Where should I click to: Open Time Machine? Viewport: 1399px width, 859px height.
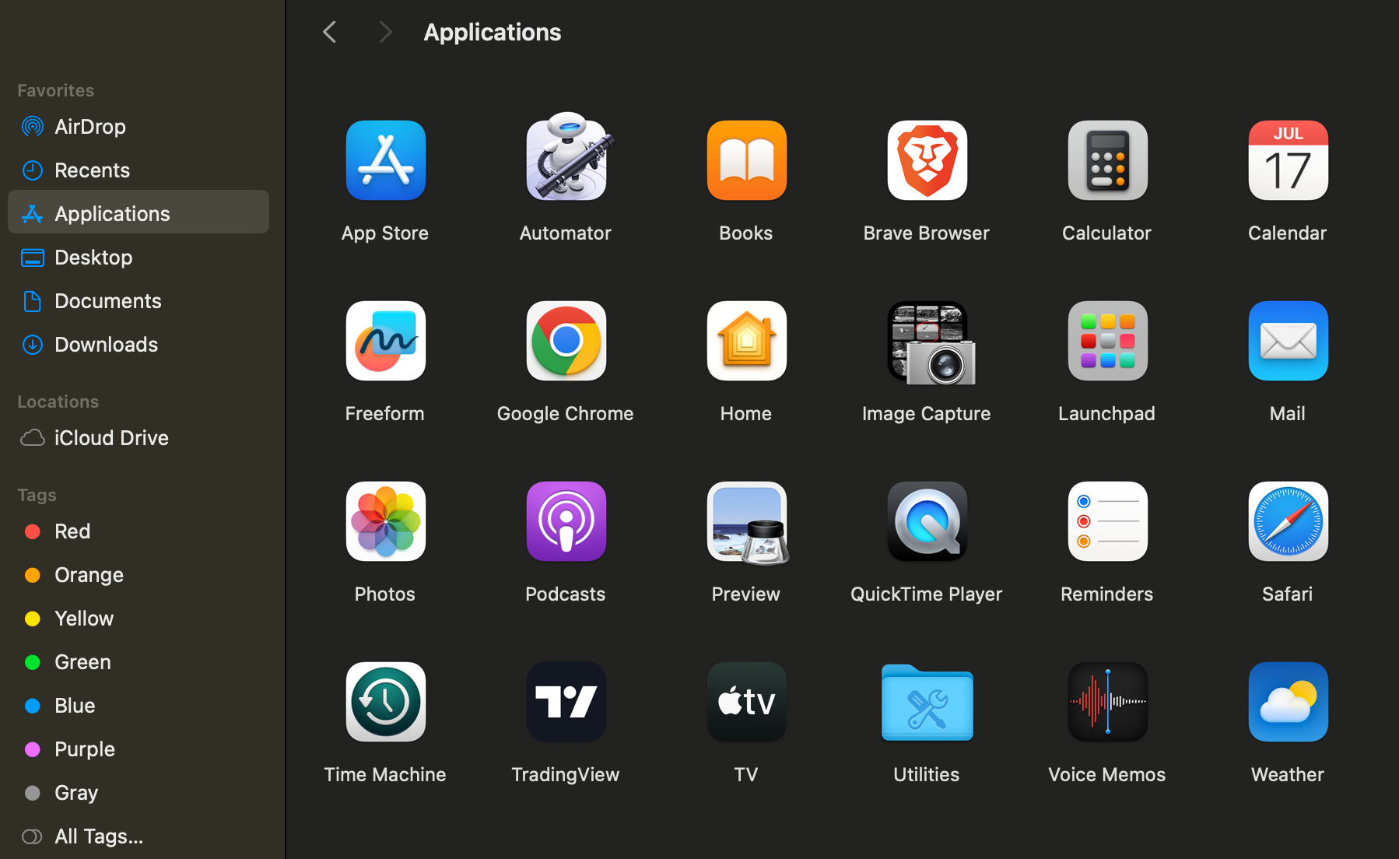(384, 702)
